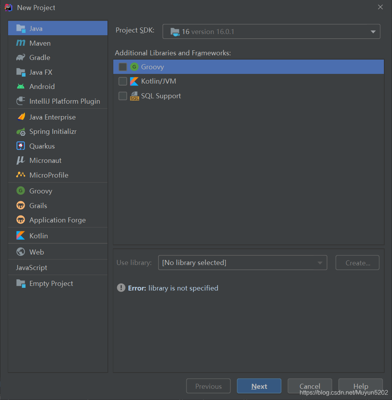Enable the Groovy checkbox
392x400 pixels.
point(123,67)
